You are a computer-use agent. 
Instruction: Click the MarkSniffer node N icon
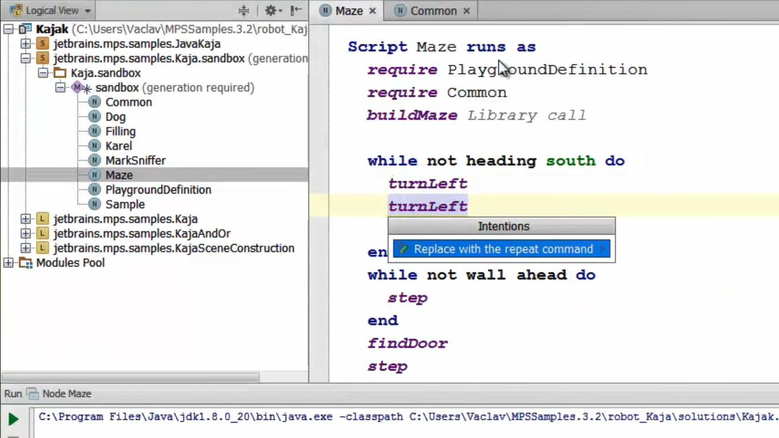click(94, 161)
